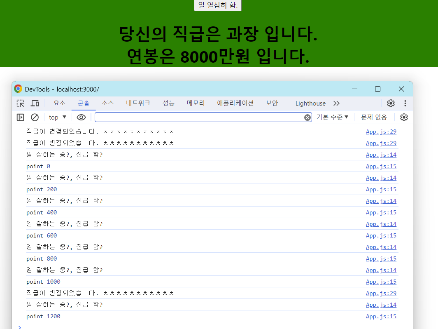Open the DevTools three-dot customize menu
Viewport: 438px width, 329px height.
tap(405, 103)
